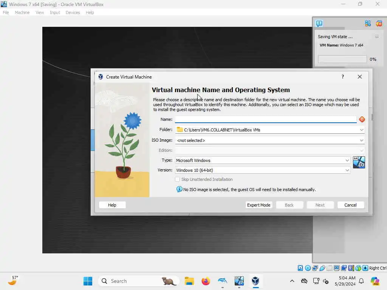Click the delete finished notifications icon
This screenshot has height=290, width=387.
(x=379, y=23)
